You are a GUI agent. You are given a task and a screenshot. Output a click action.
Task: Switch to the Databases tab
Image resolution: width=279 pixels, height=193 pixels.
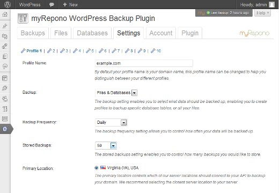(92, 33)
